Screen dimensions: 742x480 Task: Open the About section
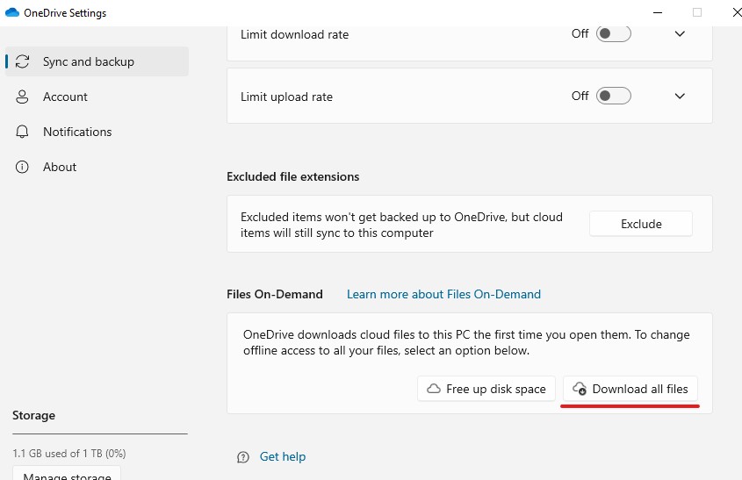point(97,167)
